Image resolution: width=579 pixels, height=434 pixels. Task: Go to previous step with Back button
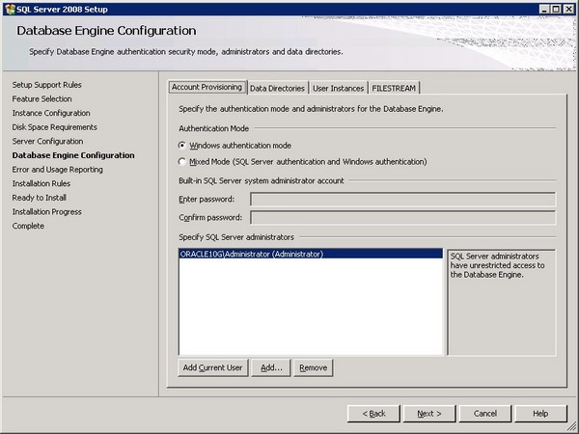[x=373, y=414]
